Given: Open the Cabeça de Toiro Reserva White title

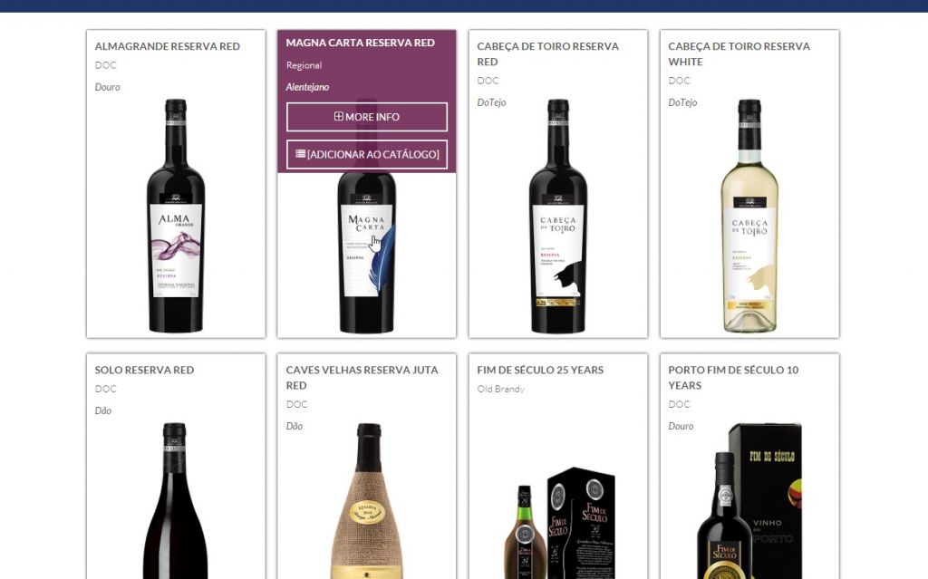Looking at the screenshot, I should pos(739,53).
